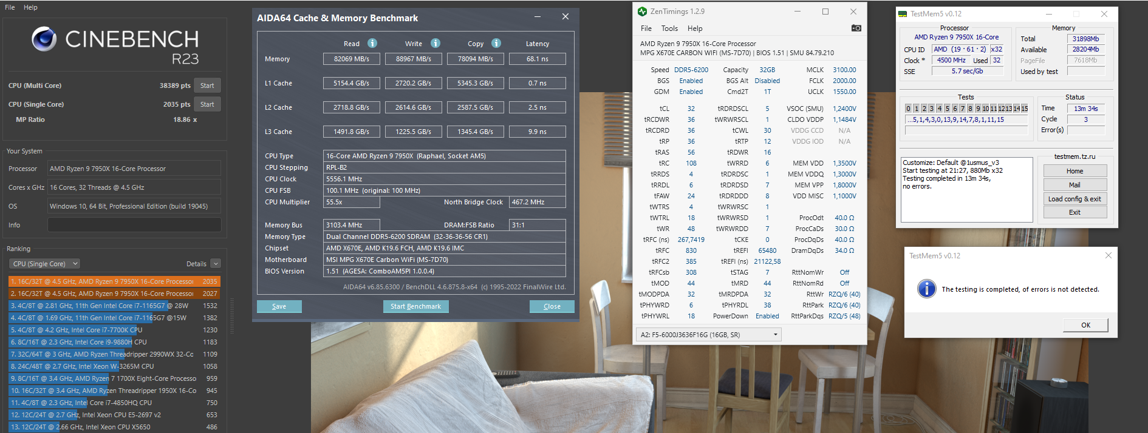
Task: Click the TestMem5 Total memory value 31898Mb
Action: click(1085, 38)
